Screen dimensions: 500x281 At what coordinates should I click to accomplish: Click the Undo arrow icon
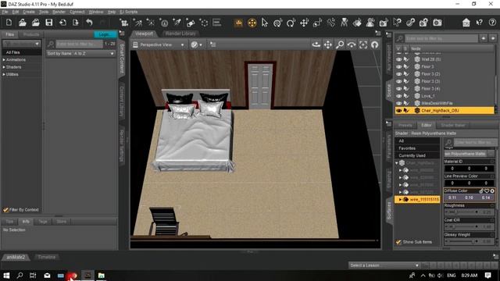tap(89, 23)
